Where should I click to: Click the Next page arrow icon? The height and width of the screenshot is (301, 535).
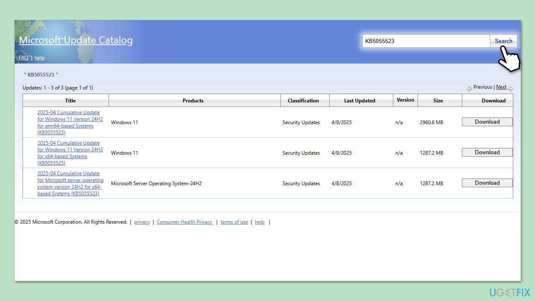[x=510, y=88]
